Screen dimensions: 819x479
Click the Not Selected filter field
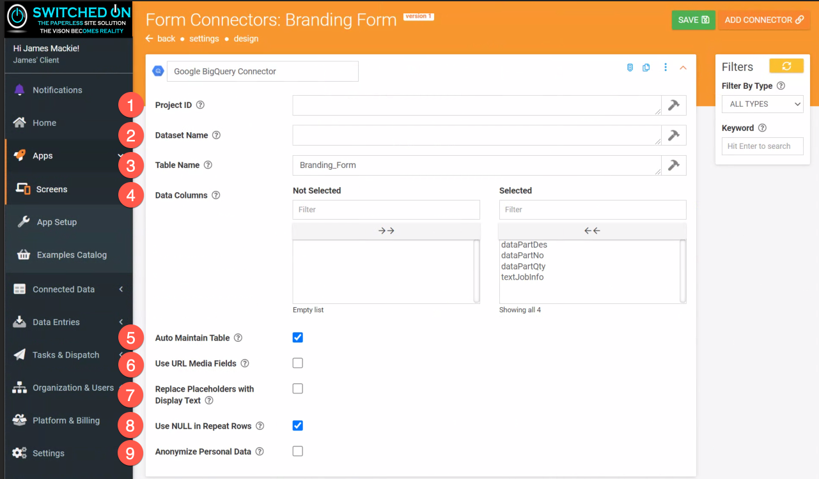point(386,209)
